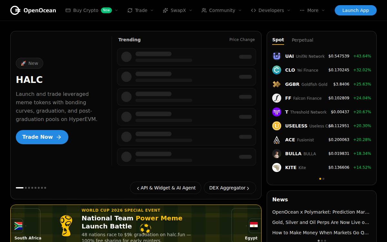The image size is (387, 242).
Task: Select second page dot under token list
Action: click(323, 179)
